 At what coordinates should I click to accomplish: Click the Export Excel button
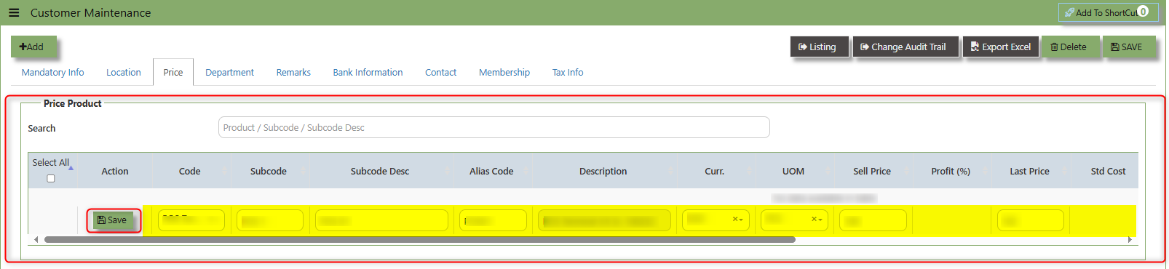coord(1001,47)
